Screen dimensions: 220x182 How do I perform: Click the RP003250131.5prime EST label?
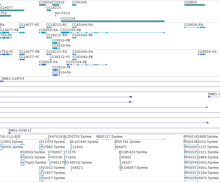click(x=201, y=152)
